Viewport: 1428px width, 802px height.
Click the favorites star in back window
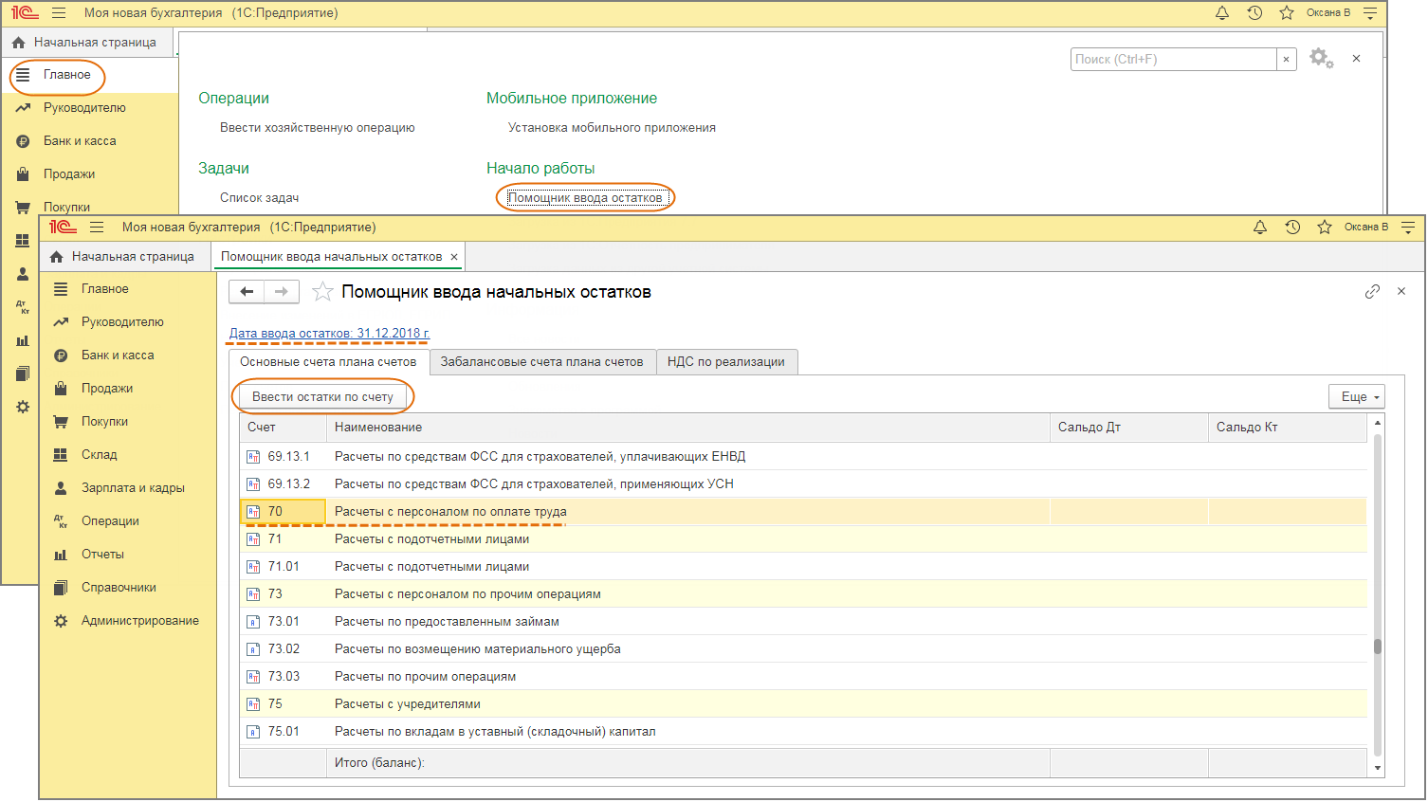(1287, 13)
